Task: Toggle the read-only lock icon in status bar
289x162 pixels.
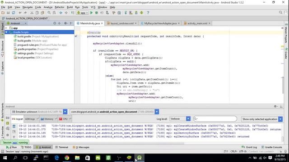Action: (x=280, y=152)
